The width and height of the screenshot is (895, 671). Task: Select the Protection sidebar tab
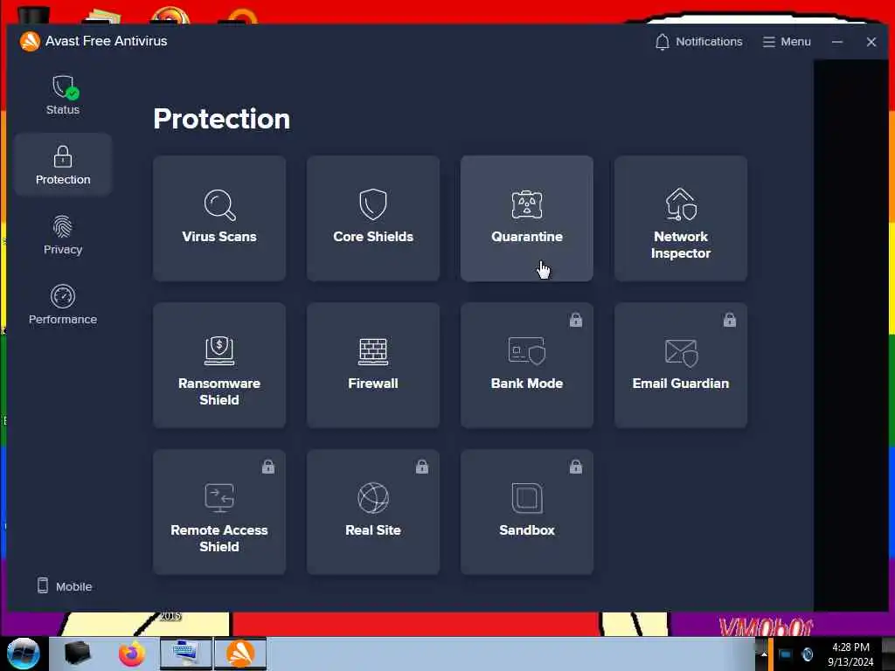[x=63, y=165]
